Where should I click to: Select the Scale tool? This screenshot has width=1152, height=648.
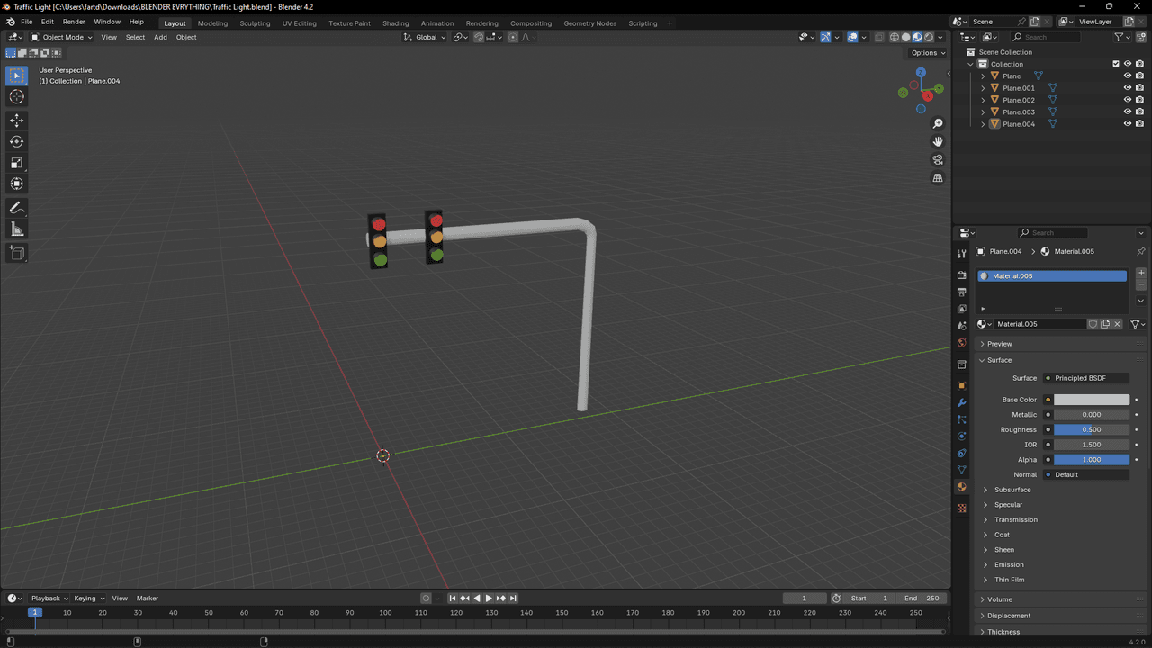pyautogui.click(x=16, y=163)
